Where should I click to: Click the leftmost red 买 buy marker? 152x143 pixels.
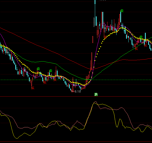tap(32, 88)
